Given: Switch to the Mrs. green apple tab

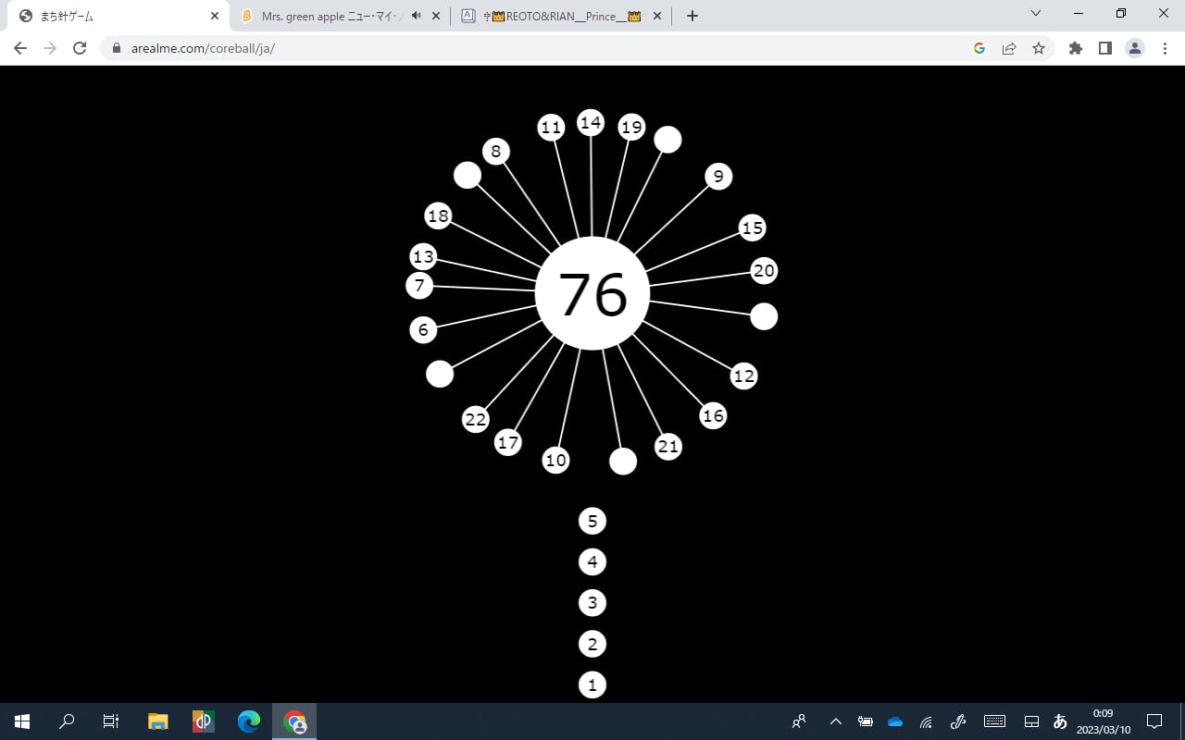Looking at the screenshot, I should click(x=329, y=16).
